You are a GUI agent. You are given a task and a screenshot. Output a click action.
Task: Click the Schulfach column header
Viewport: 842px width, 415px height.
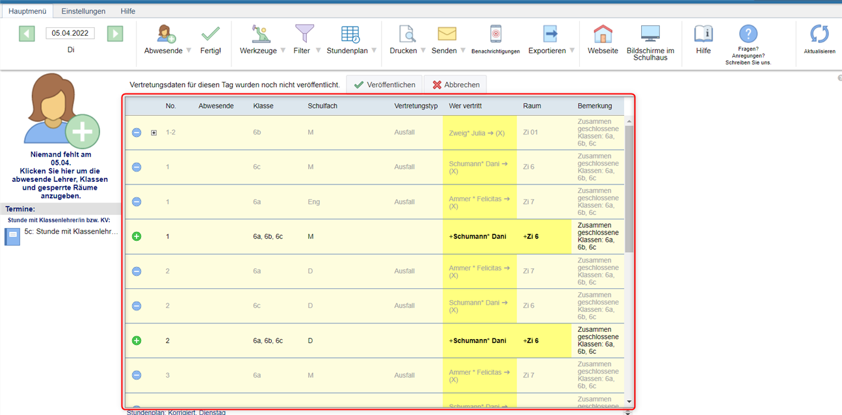tap(322, 106)
